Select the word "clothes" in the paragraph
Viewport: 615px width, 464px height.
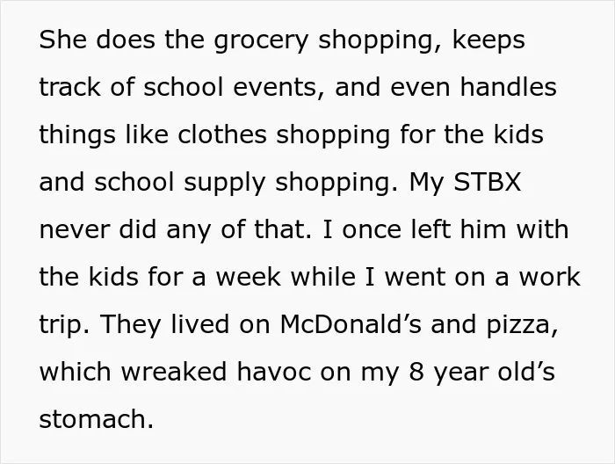(222, 134)
